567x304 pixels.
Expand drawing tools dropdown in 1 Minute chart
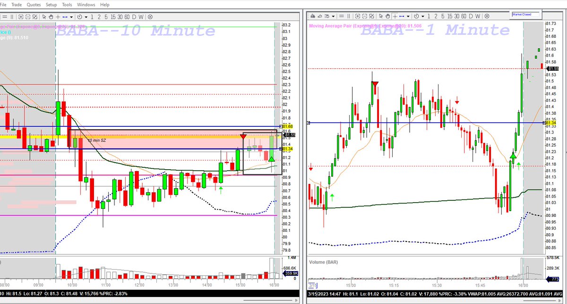tap(408, 17)
